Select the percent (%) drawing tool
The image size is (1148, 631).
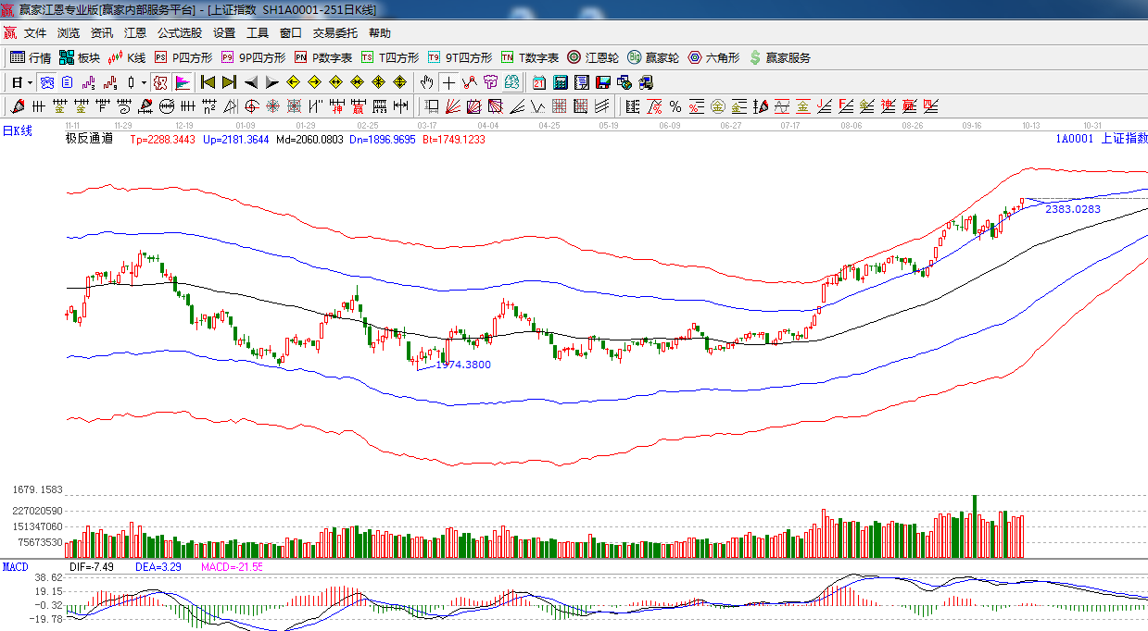coord(675,106)
